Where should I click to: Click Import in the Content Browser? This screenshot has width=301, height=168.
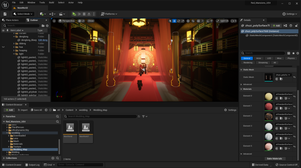point(22,110)
